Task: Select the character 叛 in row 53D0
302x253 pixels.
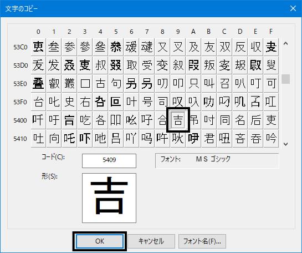Action: pos(209,65)
